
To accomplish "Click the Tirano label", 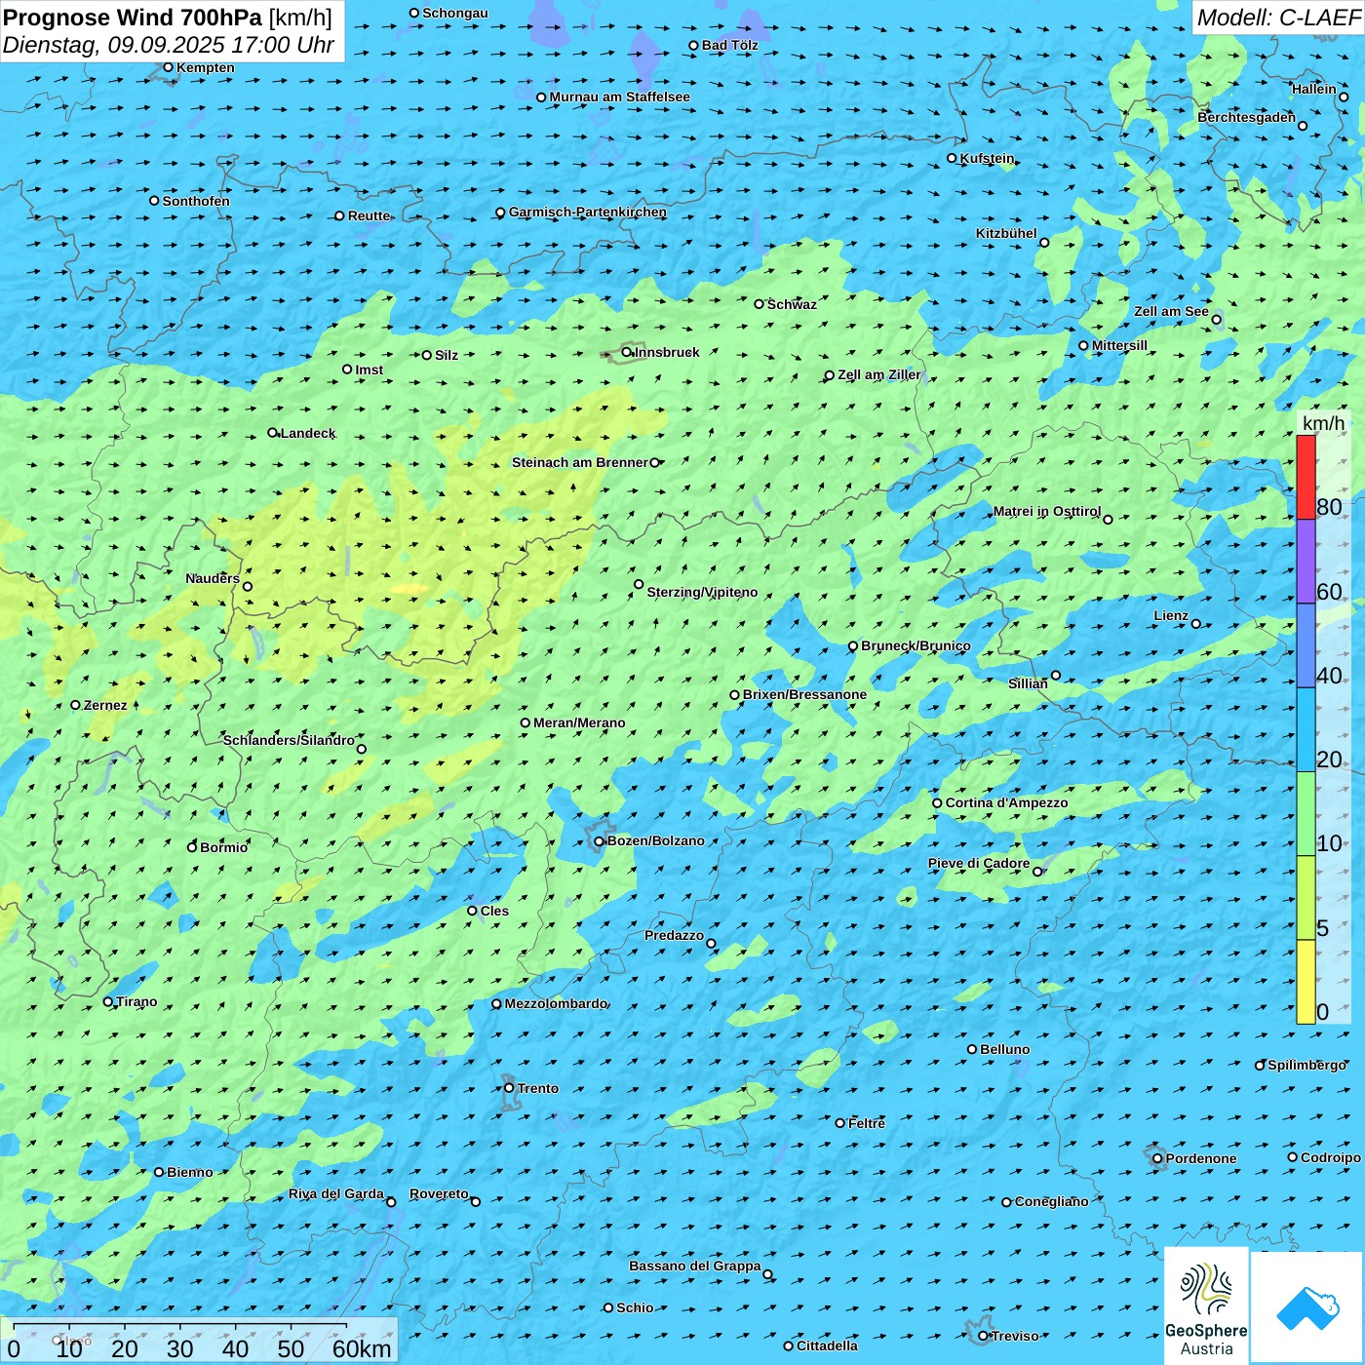I will 136,1001.
